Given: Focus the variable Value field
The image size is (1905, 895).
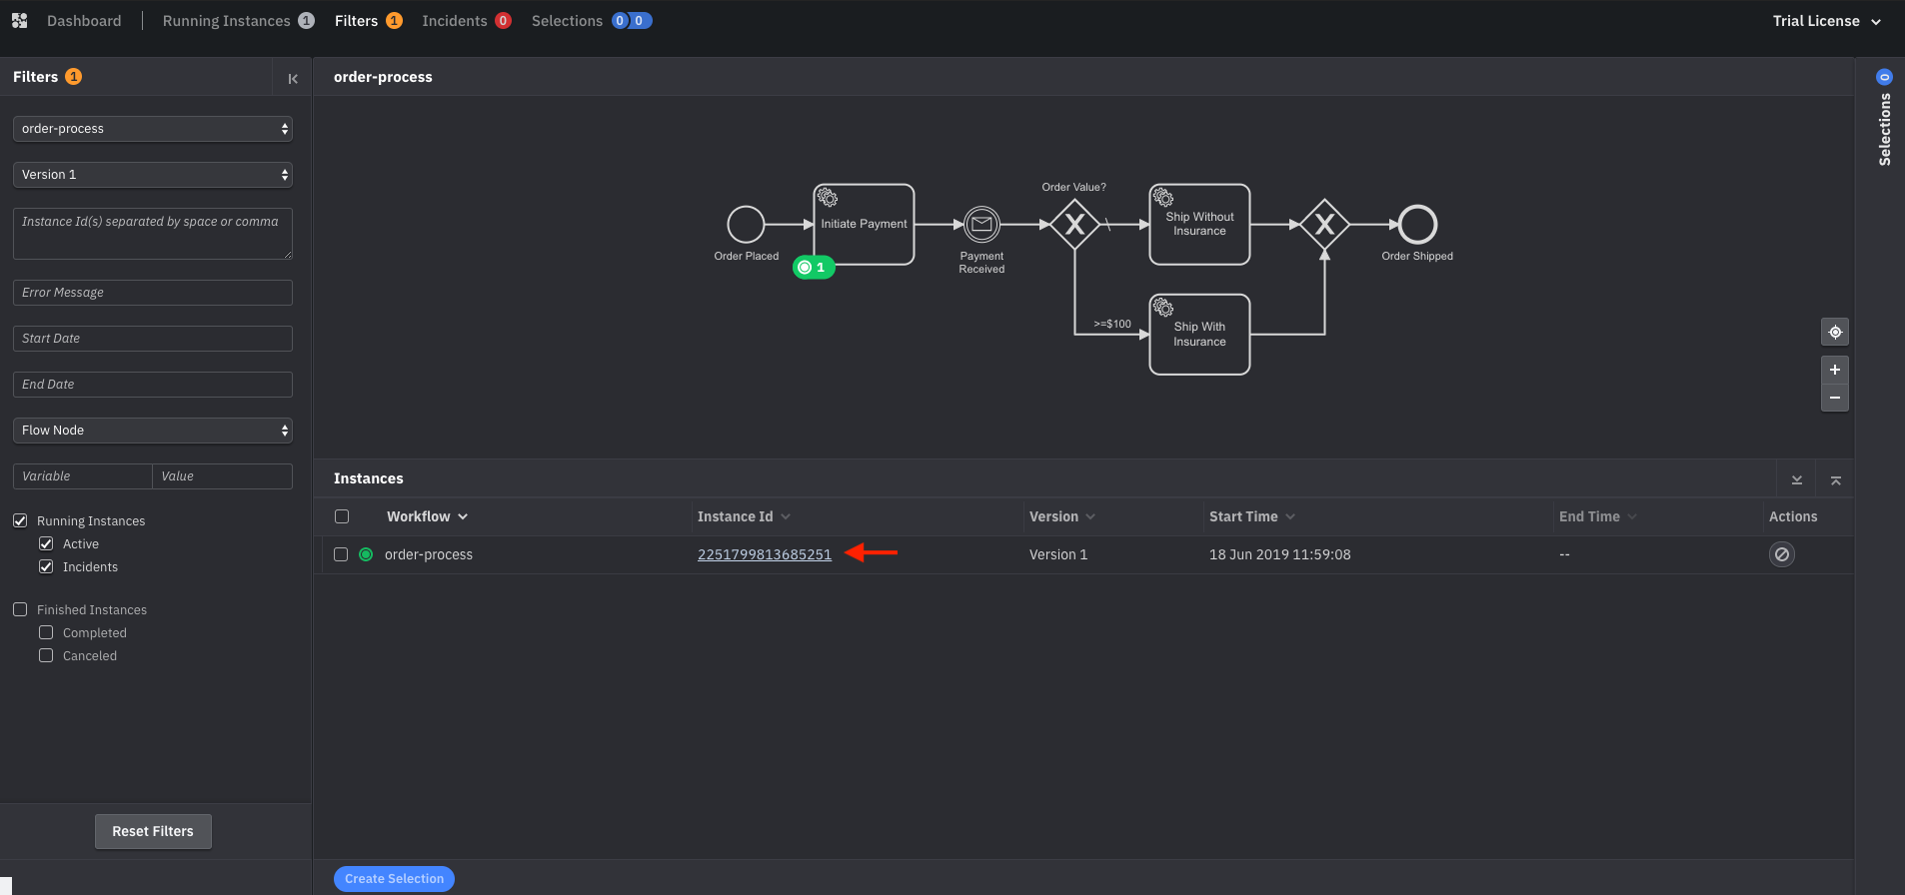Looking at the screenshot, I should click(x=222, y=476).
